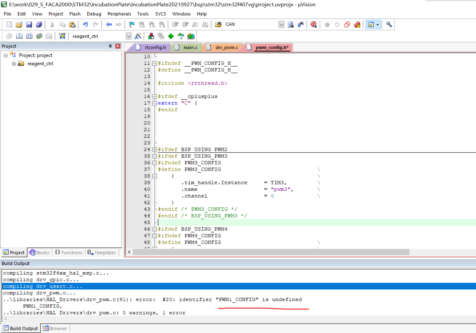The width and height of the screenshot is (476, 333).
Task: Expand the BSP_USING_PWM2 code fold
Action: point(155,149)
